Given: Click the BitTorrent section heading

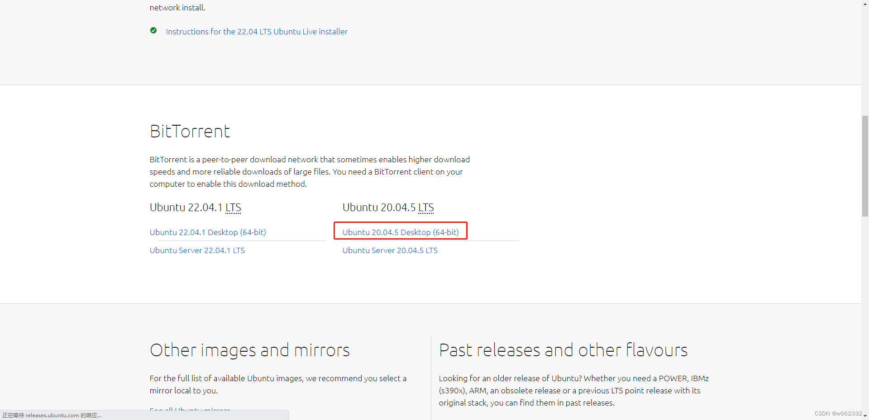Looking at the screenshot, I should (x=190, y=132).
